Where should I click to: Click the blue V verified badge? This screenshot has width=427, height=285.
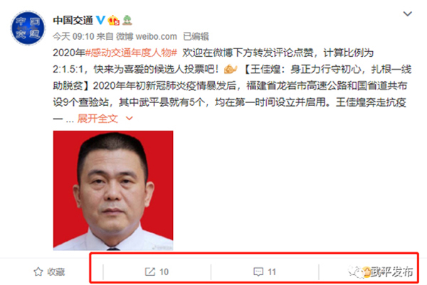tap(101, 20)
